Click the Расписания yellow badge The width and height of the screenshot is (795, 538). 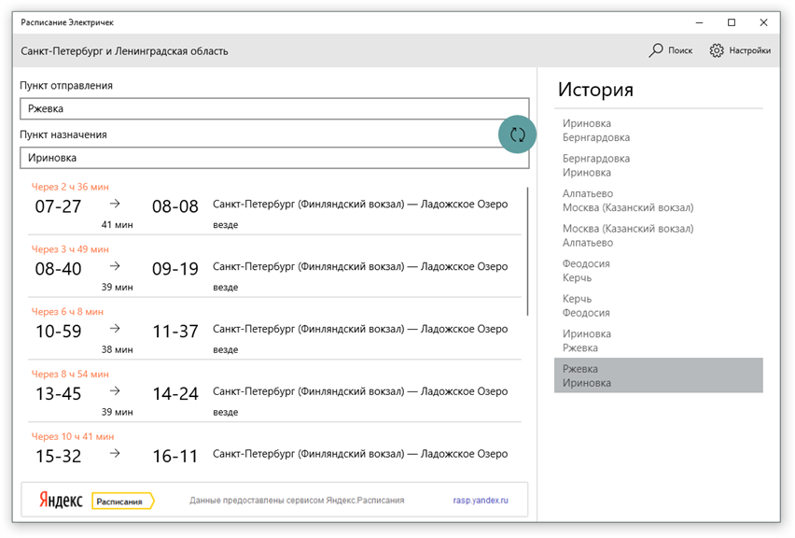122,501
